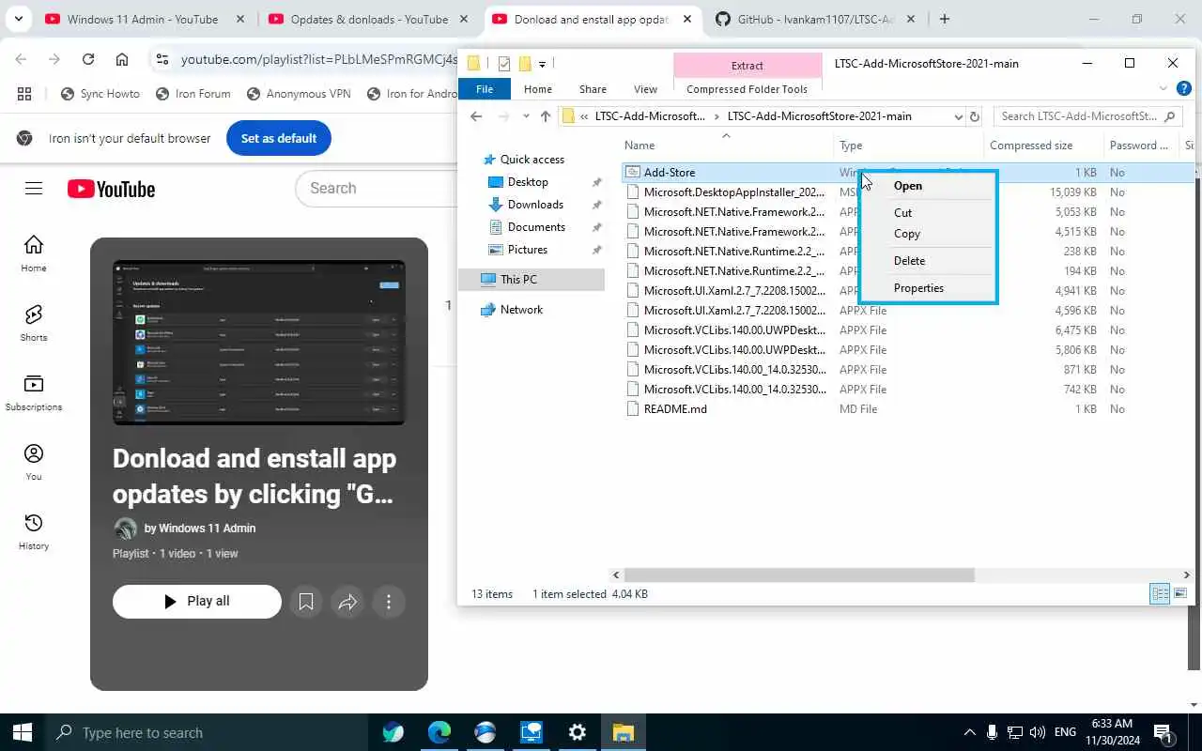Go to YouTube Home in sidebar
The image size is (1202, 751).
coord(34,253)
